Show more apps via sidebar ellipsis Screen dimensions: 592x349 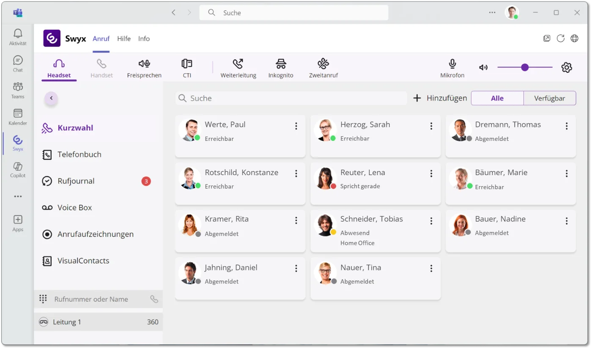pyautogui.click(x=18, y=196)
